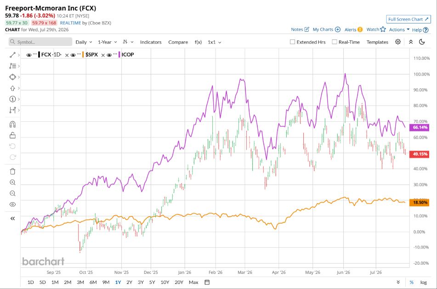The width and height of the screenshot is (437, 289).
Task: Select the measure range tool
Action: pos(12,110)
